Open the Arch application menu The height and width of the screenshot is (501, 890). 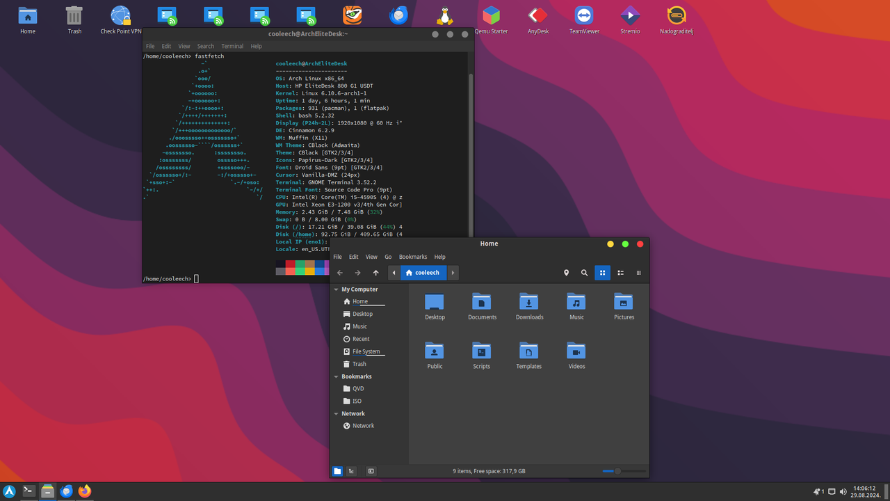10,491
